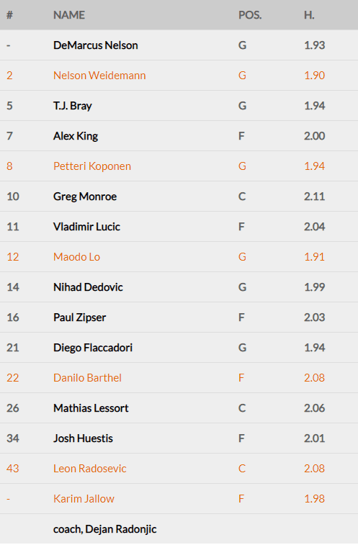The width and height of the screenshot is (358, 545).
Task: Select Diego Flaccadori in roster
Action: 93,348
